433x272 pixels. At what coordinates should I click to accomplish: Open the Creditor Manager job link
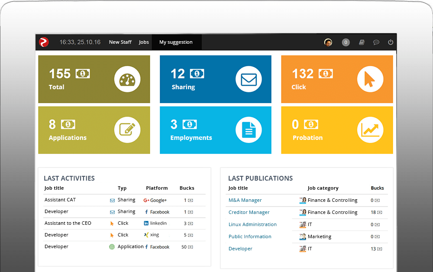[x=249, y=212]
